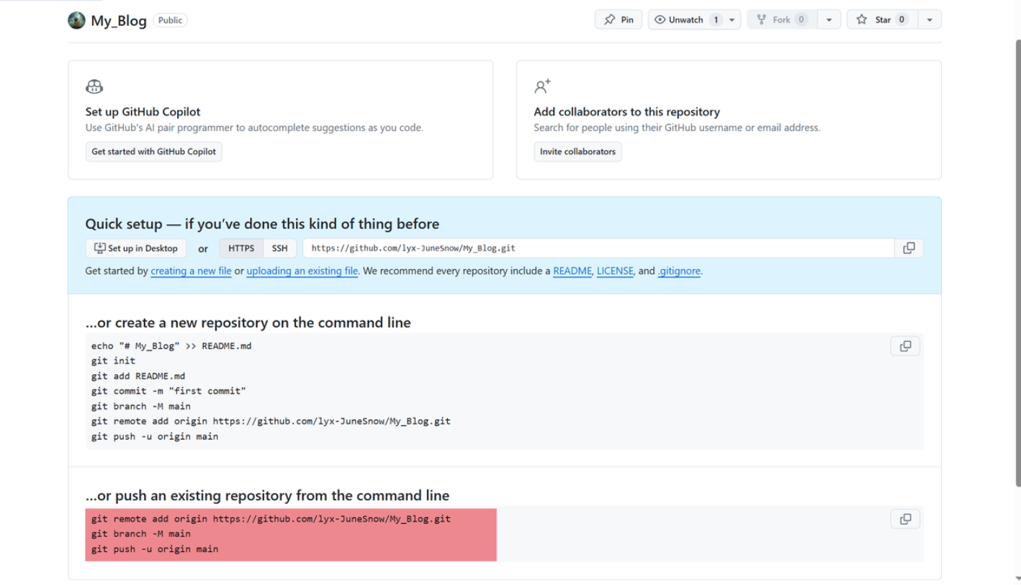Screen dimensions: 1021x585
Task: Click Set up in Desktop button
Action: click(136, 248)
